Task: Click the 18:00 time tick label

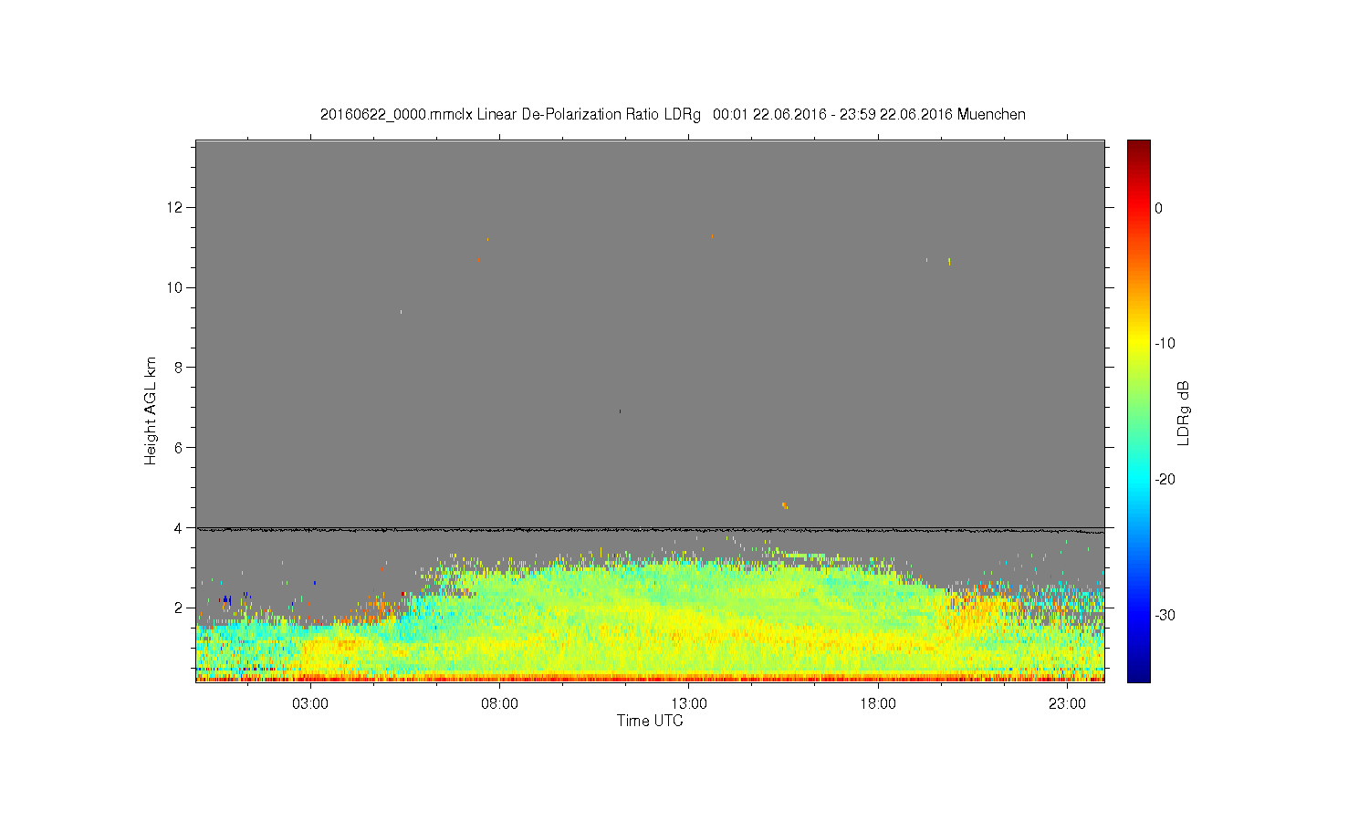Action: click(878, 704)
